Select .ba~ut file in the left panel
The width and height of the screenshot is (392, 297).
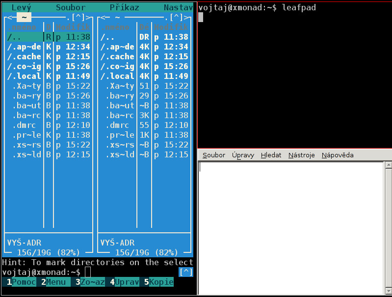[x=49, y=106]
